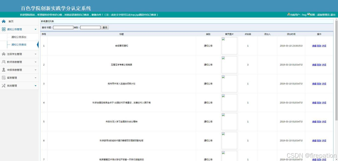
Task: Click 删除 link for row 5
Action: (319, 122)
